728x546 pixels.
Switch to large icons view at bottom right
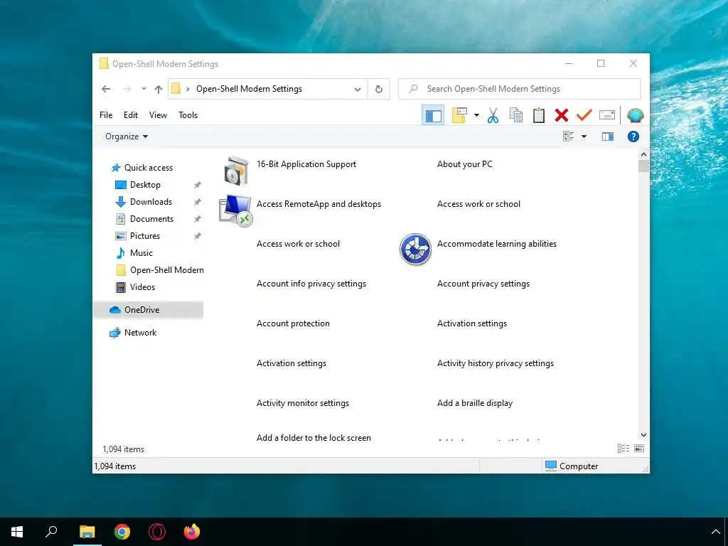point(639,448)
